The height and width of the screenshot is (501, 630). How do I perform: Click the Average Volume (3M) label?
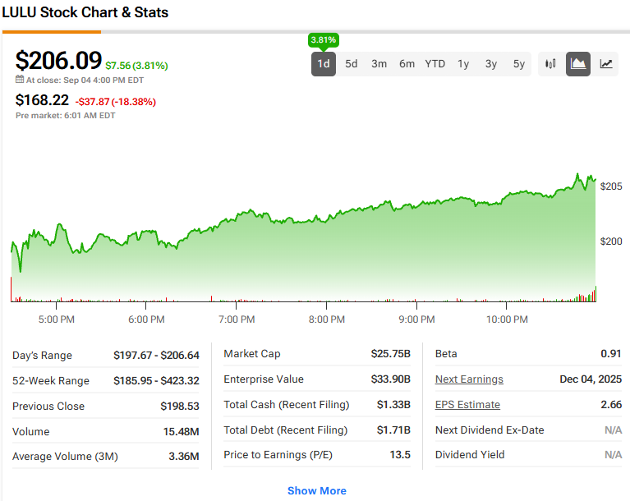pyautogui.click(x=65, y=457)
